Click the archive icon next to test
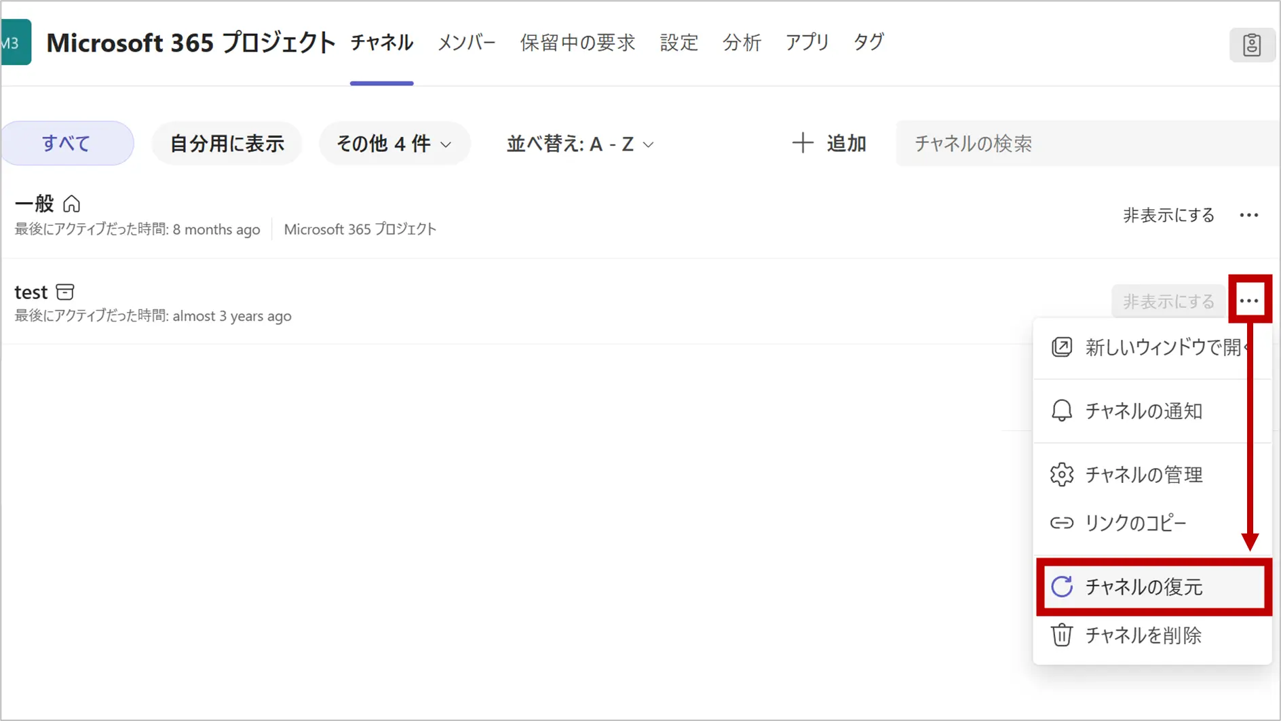 [65, 292]
